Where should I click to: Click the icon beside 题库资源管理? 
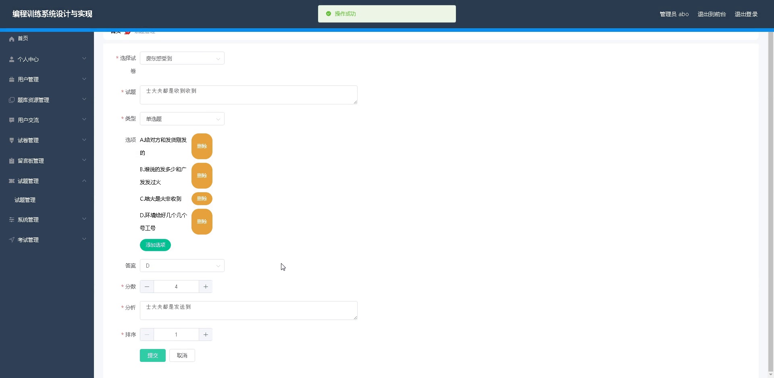[12, 100]
